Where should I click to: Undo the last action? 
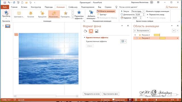[x=9, y=3]
